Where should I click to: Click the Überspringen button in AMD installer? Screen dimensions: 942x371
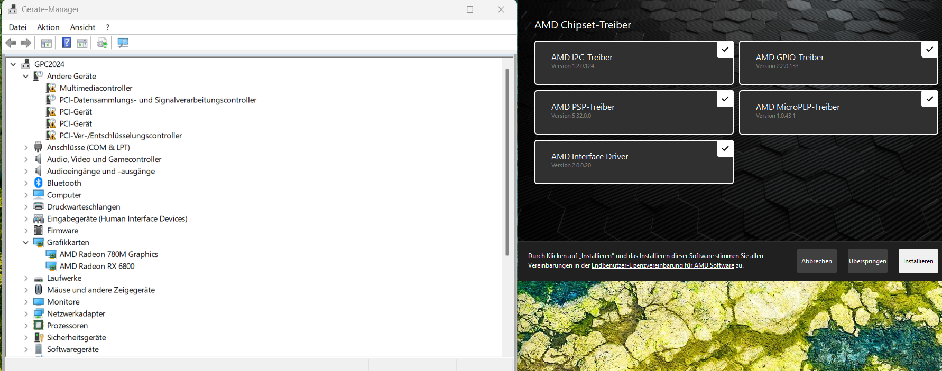867,261
